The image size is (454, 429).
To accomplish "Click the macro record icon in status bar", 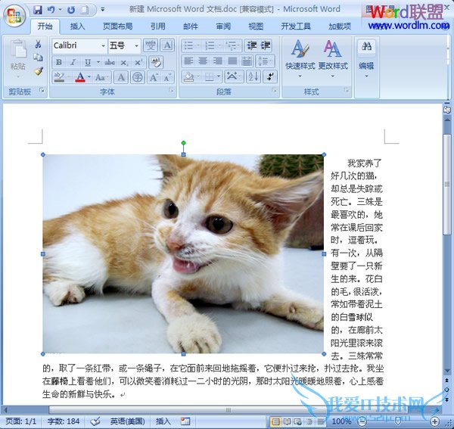I will point(185,421).
